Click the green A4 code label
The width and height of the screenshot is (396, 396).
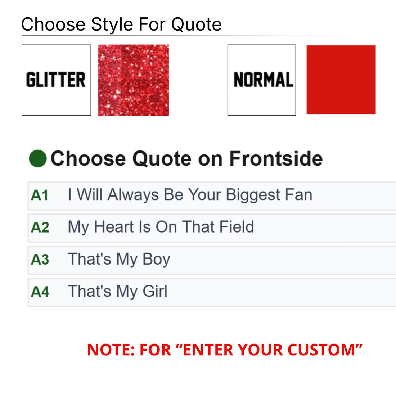click(40, 292)
